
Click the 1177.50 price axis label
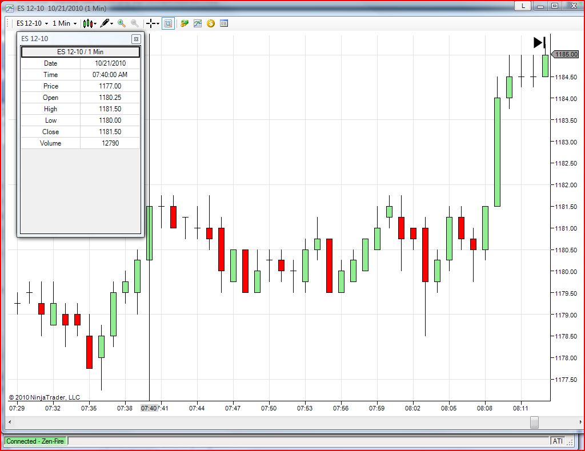tap(566, 380)
